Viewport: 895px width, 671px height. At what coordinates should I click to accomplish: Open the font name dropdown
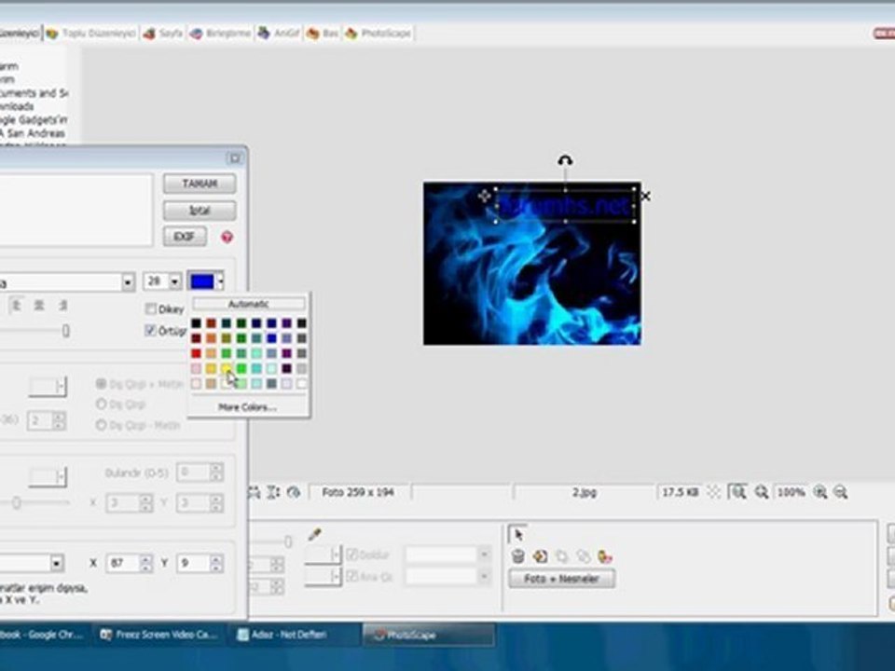coord(128,281)
